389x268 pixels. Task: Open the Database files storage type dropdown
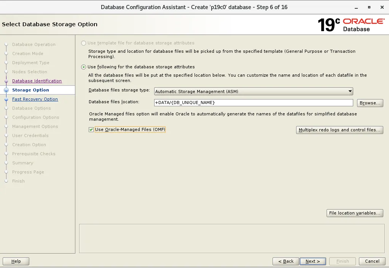click(349, 91)
